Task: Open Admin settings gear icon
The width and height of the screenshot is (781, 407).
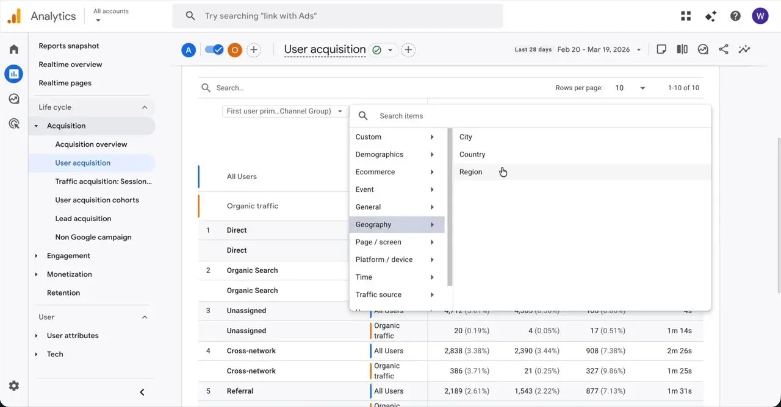Action: (x=13, y=386)
